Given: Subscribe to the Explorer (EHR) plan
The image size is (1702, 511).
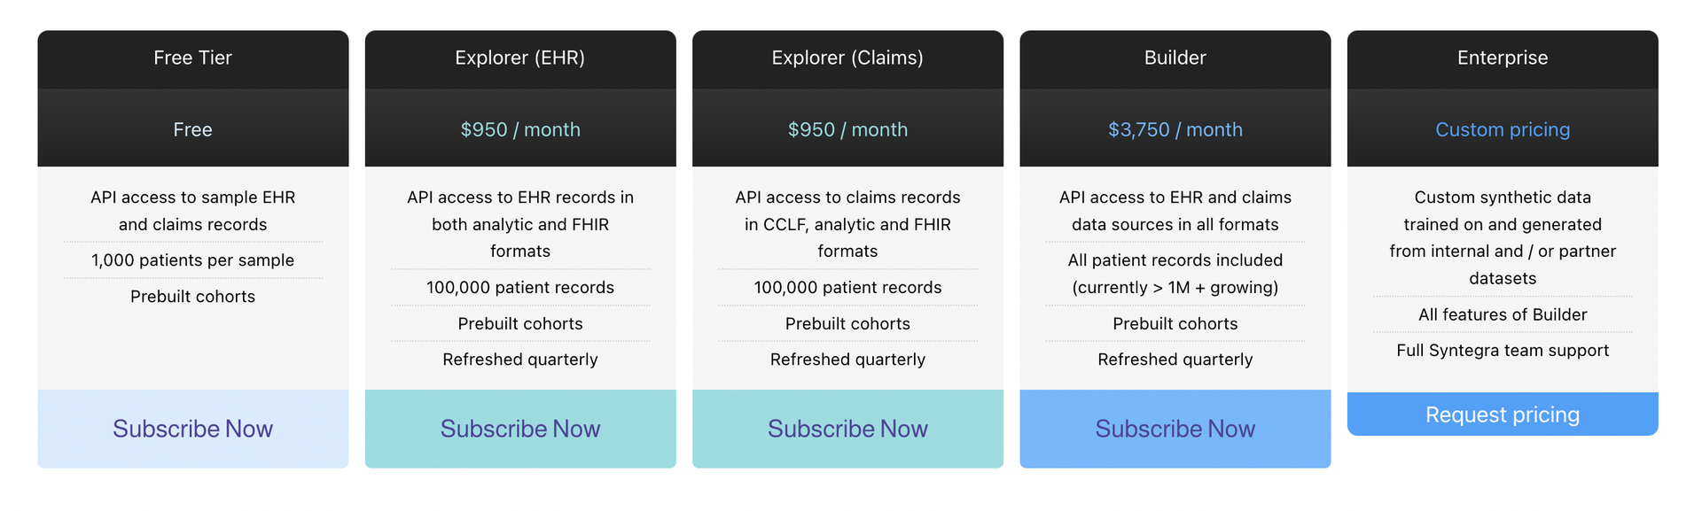Looking at the screenshot, I should (520, 429).
